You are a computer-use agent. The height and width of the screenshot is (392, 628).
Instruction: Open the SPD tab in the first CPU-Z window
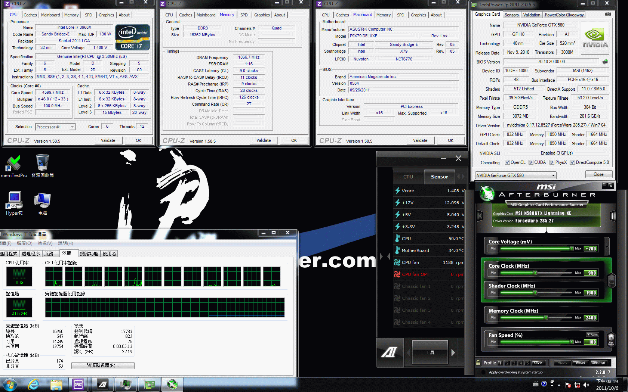(x=88, y=15)
